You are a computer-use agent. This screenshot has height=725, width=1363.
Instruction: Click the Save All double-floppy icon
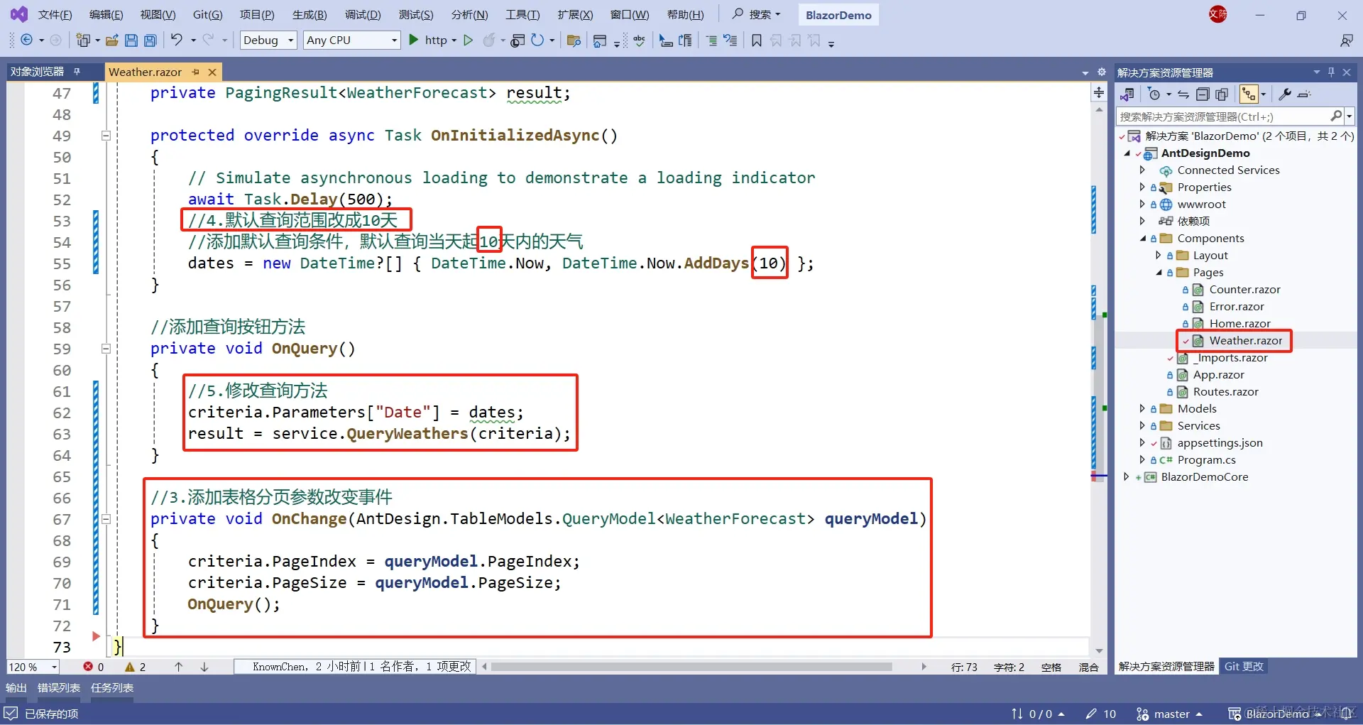click(150, 40)
